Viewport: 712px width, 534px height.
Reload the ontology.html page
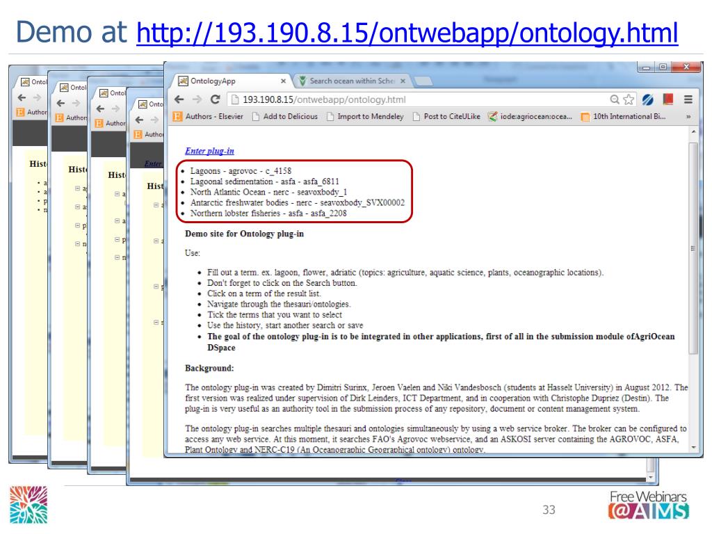pyautogui.click(x=216, y=99)
